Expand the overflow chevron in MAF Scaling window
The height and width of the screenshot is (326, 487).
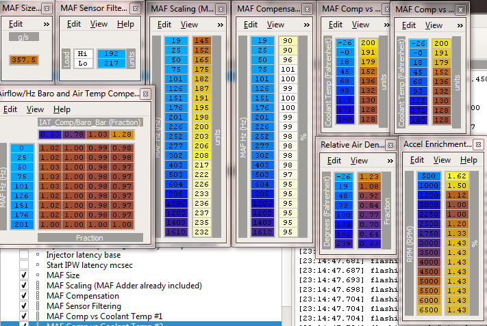click(x=220, y=25)
